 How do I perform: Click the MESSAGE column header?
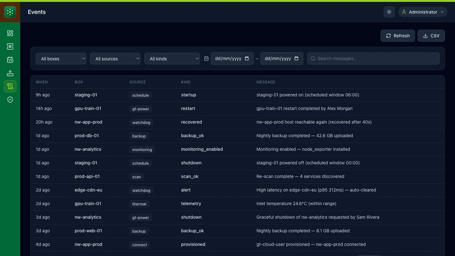coord(266,82)
